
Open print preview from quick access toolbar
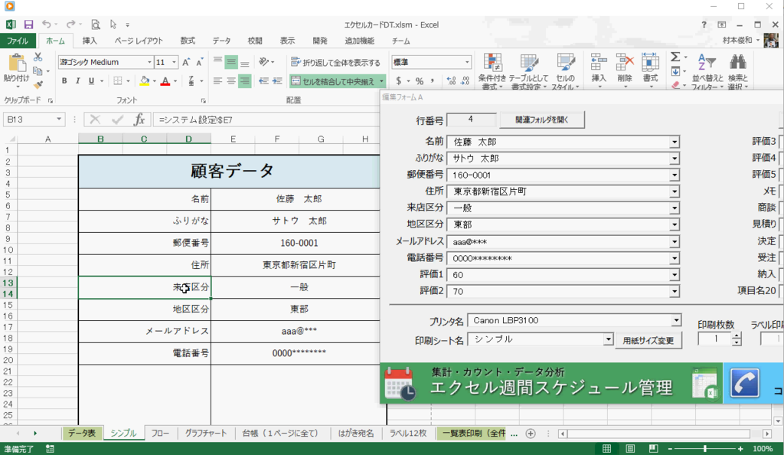tap(96, 25)
